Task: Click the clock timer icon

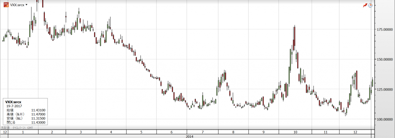Action: (x=370, y=5)
